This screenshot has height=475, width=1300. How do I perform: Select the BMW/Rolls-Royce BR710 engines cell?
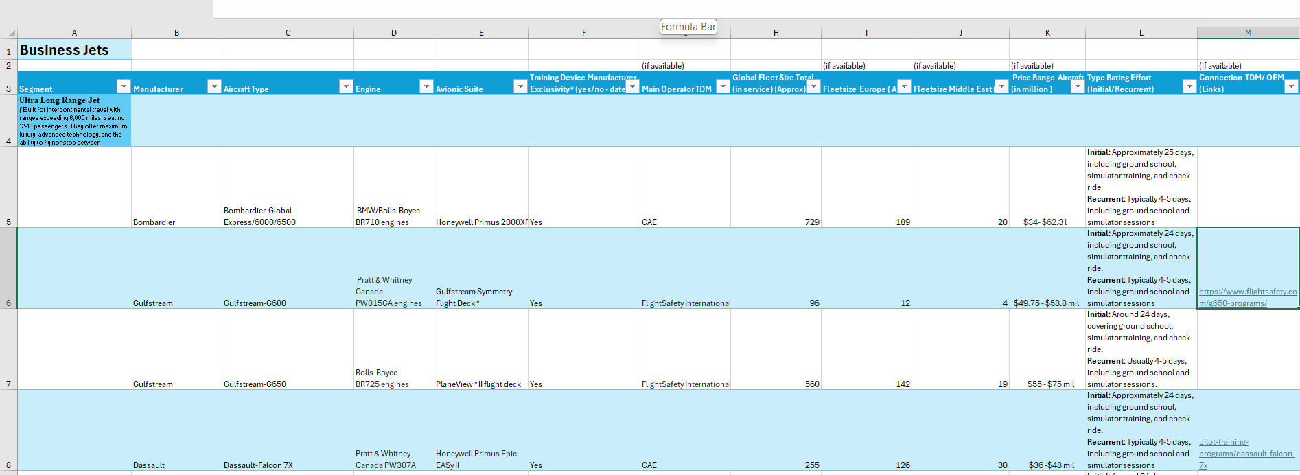394,187
